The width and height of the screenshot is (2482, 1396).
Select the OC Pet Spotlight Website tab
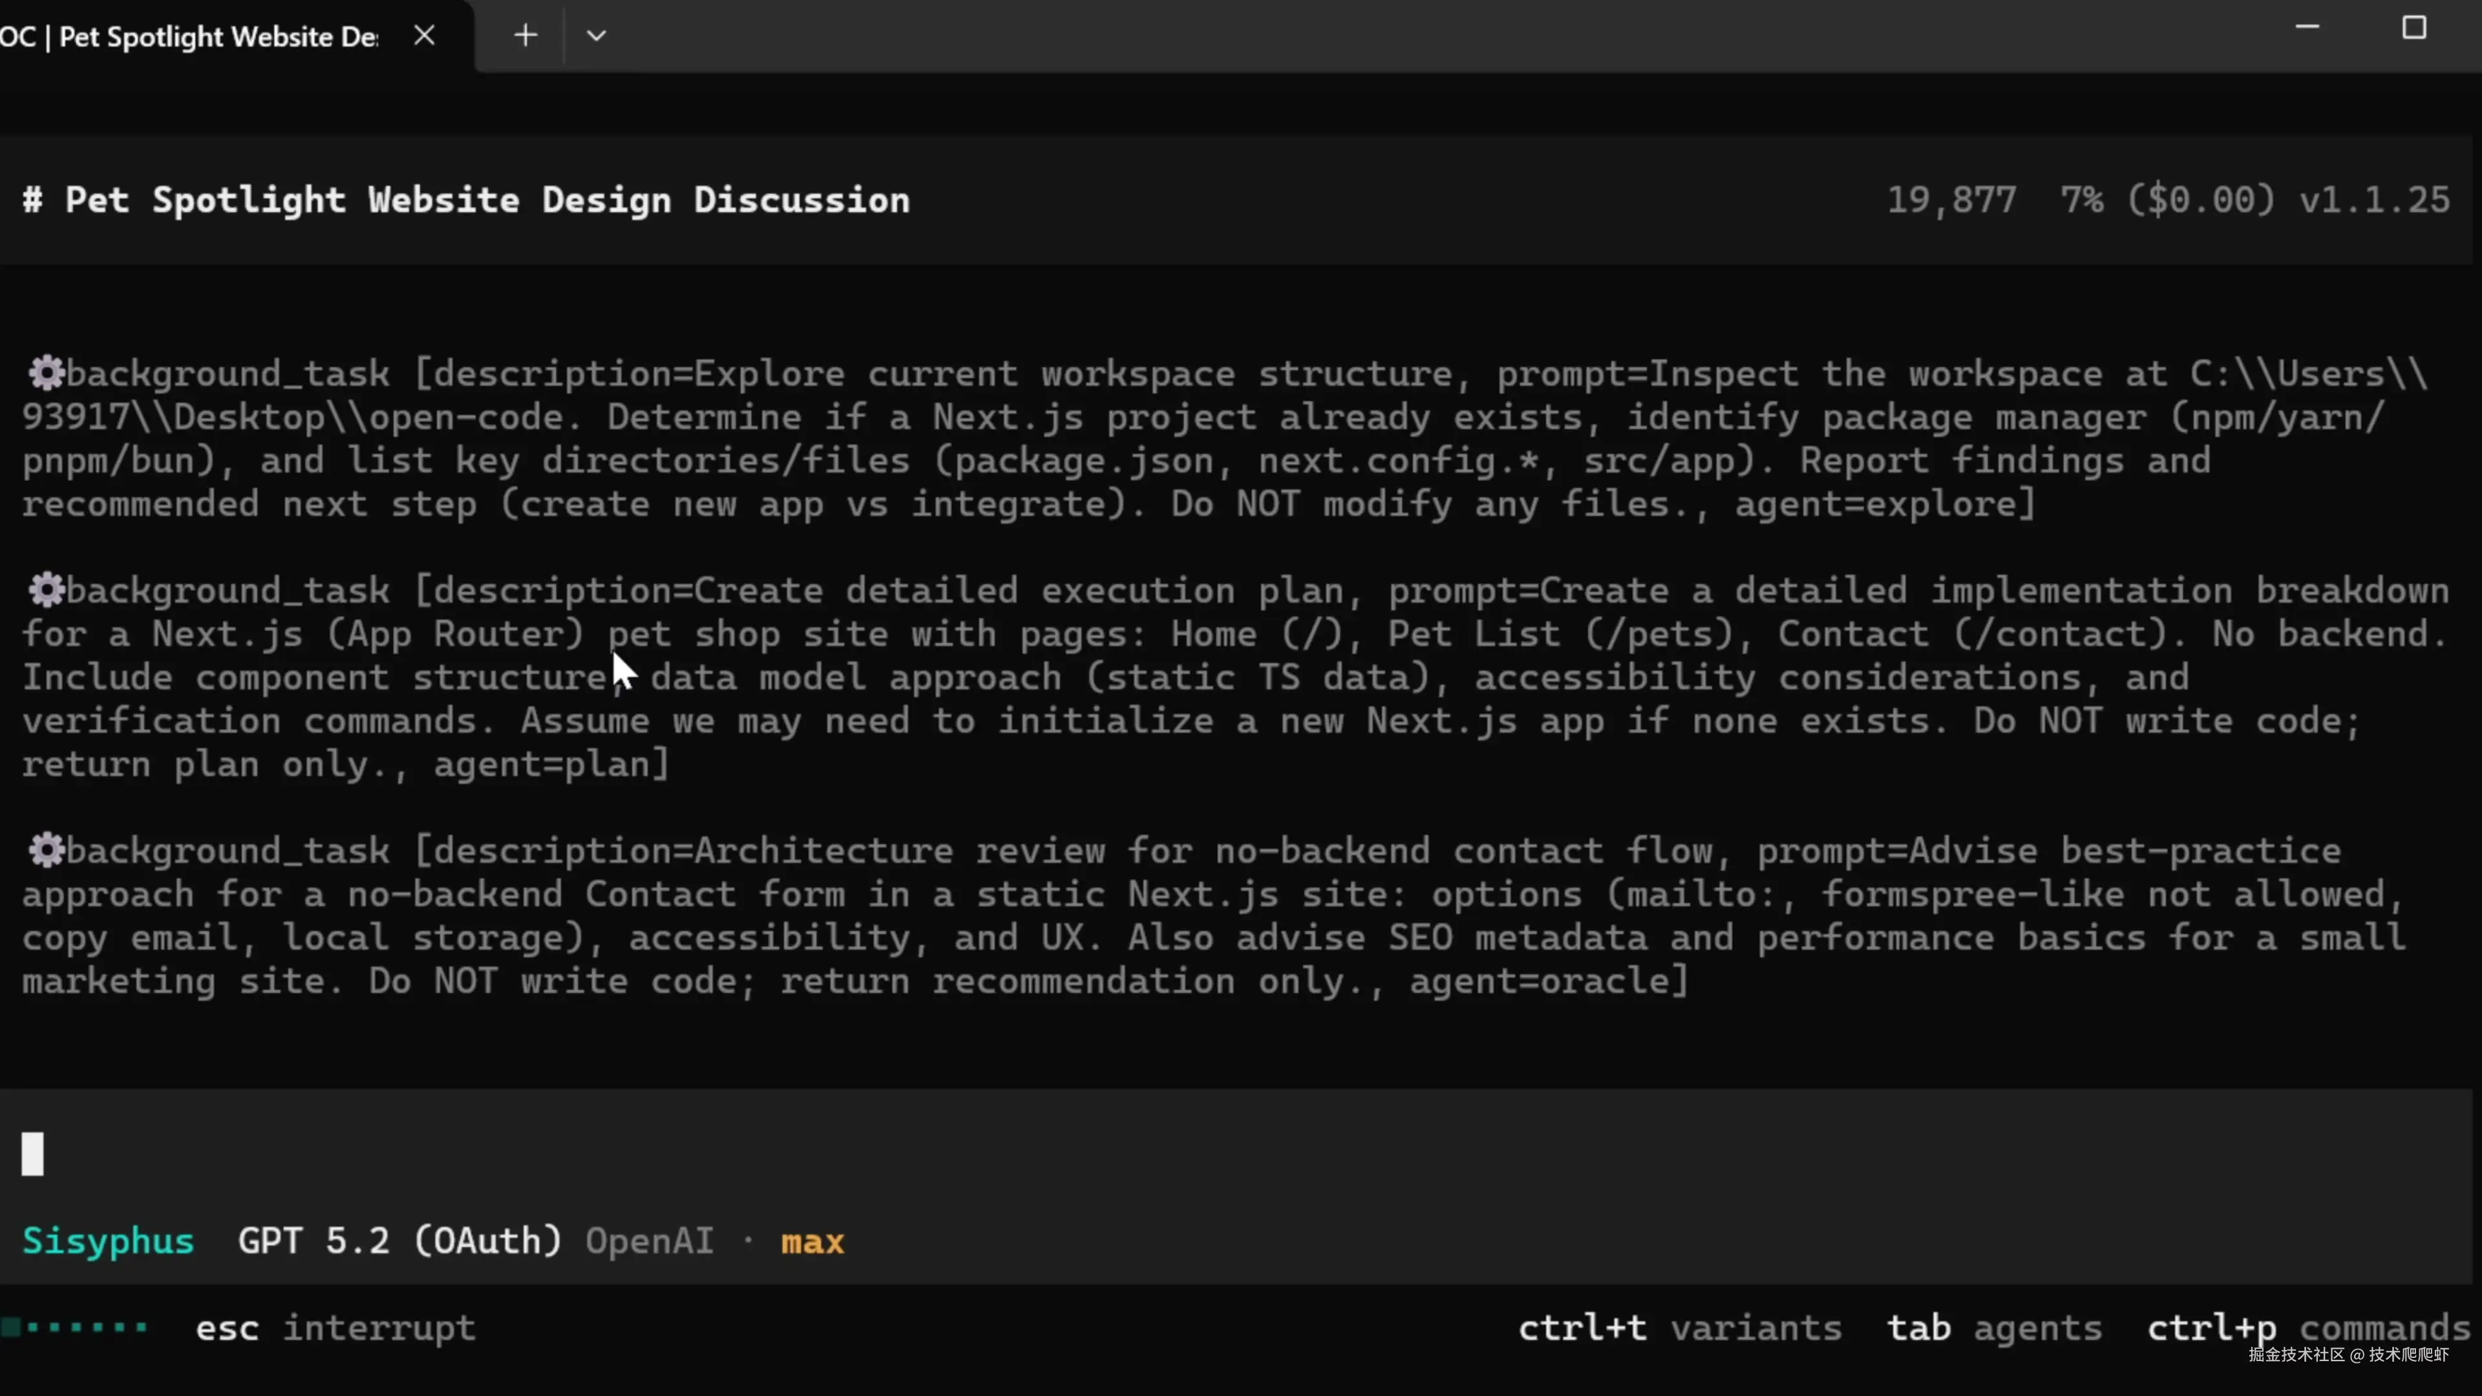193,37
